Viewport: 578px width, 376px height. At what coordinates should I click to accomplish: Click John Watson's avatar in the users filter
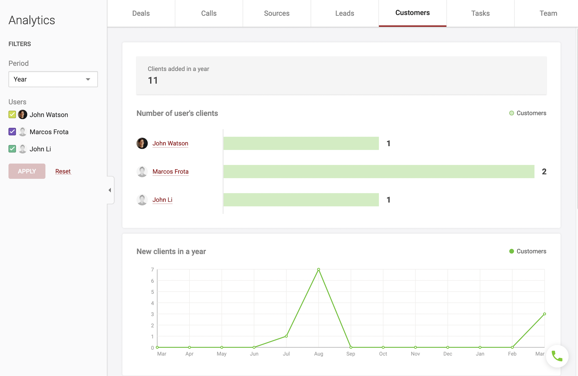[22, 114]
